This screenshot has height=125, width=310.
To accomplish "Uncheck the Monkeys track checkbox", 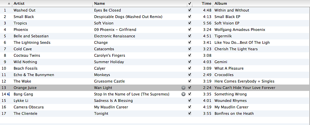I will [190, 75].
